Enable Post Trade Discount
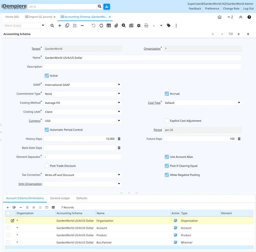 [x=46, y=166]
